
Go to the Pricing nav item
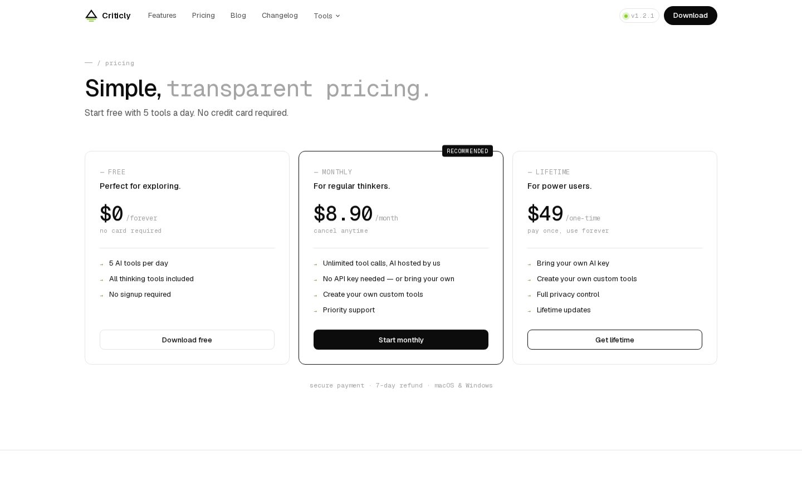tap(203, 16)
